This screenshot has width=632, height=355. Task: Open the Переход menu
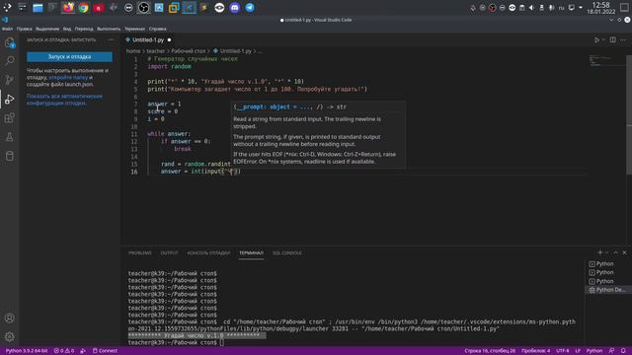click(x=84, y=29)
